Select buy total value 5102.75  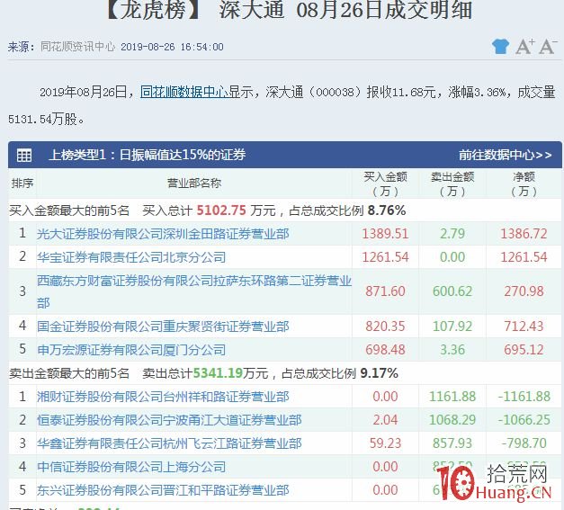coord(221,210)
